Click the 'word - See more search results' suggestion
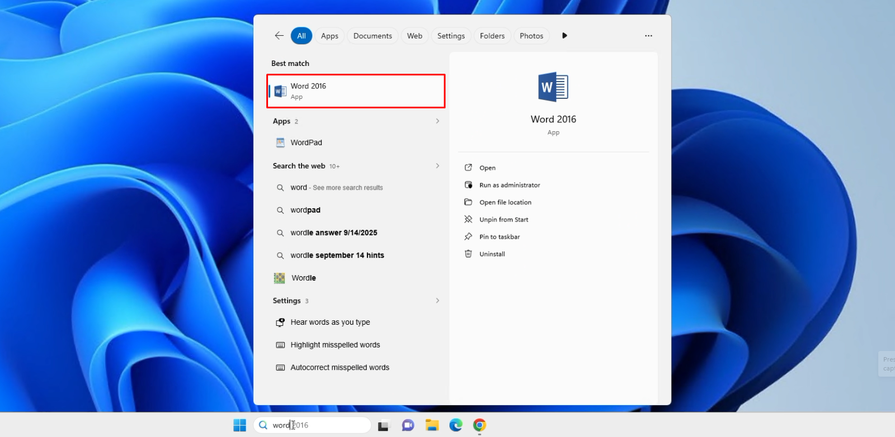This screenshot has height=437, width=895. (356, 188)
